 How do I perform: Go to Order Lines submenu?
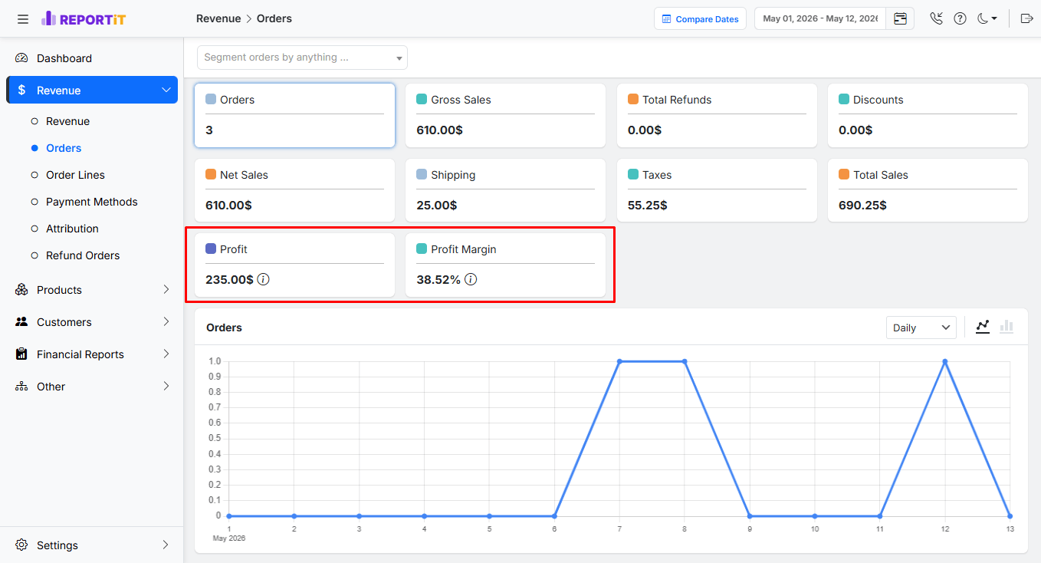point(75,175)
